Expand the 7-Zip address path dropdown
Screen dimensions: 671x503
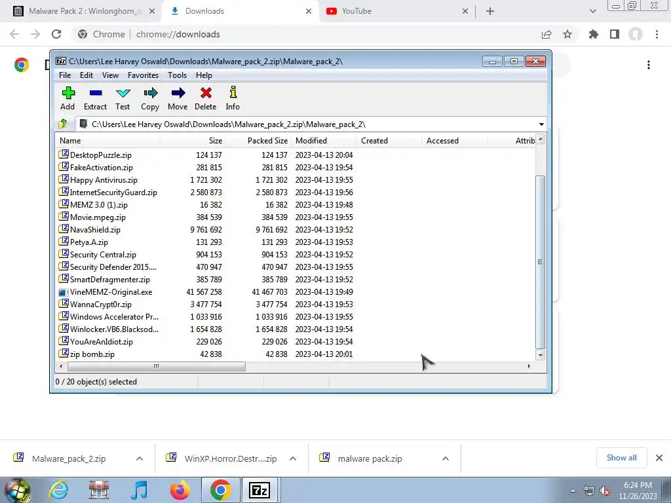(x=541, y=124)
